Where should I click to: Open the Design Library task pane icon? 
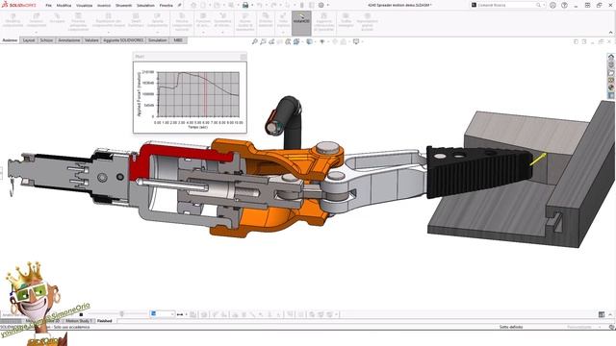[611, 65]
